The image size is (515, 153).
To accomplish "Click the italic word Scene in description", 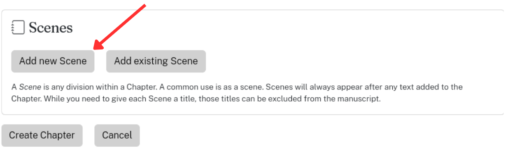I will [x=27, y=87].
